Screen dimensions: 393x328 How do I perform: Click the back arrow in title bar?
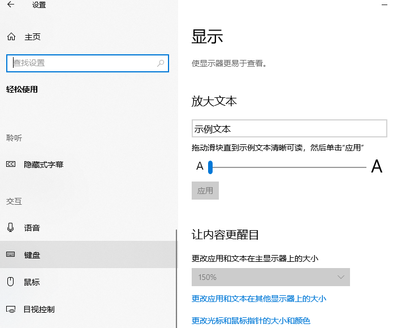click(11, 5)
